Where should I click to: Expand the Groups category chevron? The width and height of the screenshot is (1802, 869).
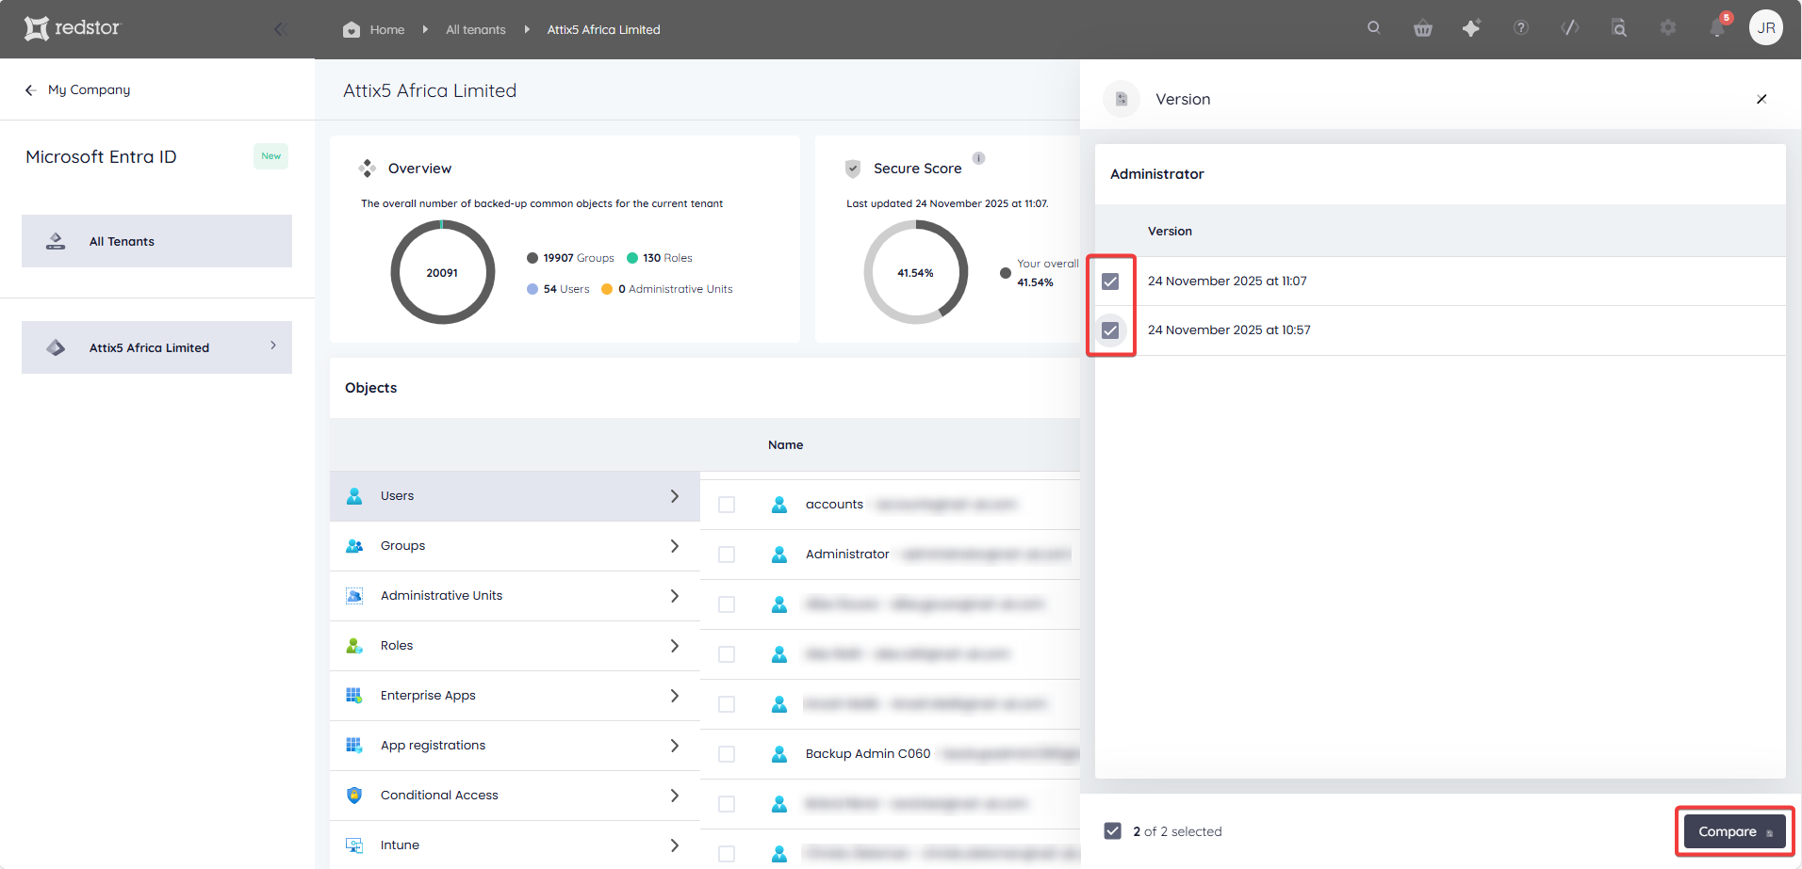point(675,546)
